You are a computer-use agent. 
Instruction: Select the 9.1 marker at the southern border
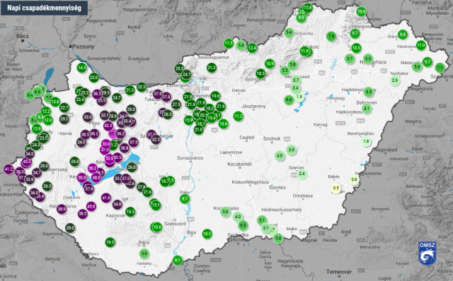coord(177,261)
